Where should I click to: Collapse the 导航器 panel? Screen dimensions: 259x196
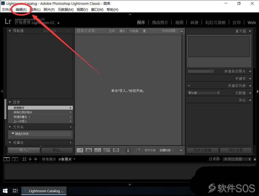click(x=10, y=31)
